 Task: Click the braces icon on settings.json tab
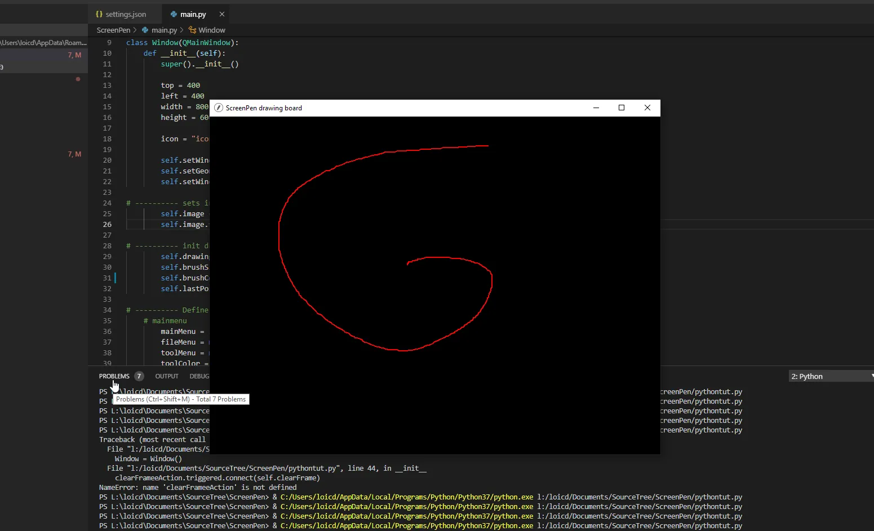[99, 14]
